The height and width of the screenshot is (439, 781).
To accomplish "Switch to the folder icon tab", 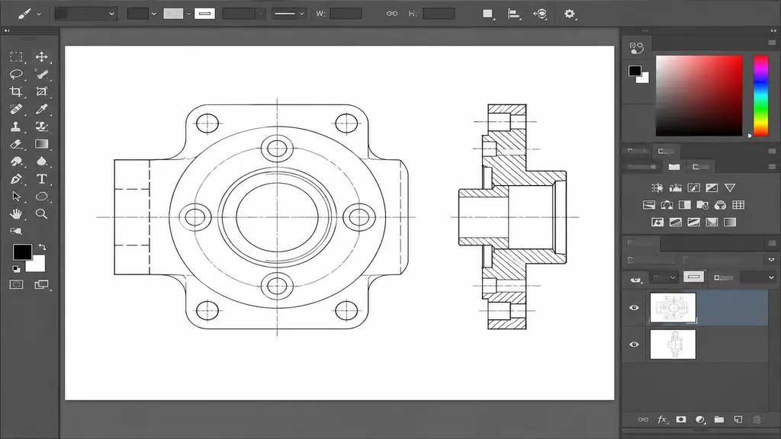I will pyautogui.click(x=674, y=167).
